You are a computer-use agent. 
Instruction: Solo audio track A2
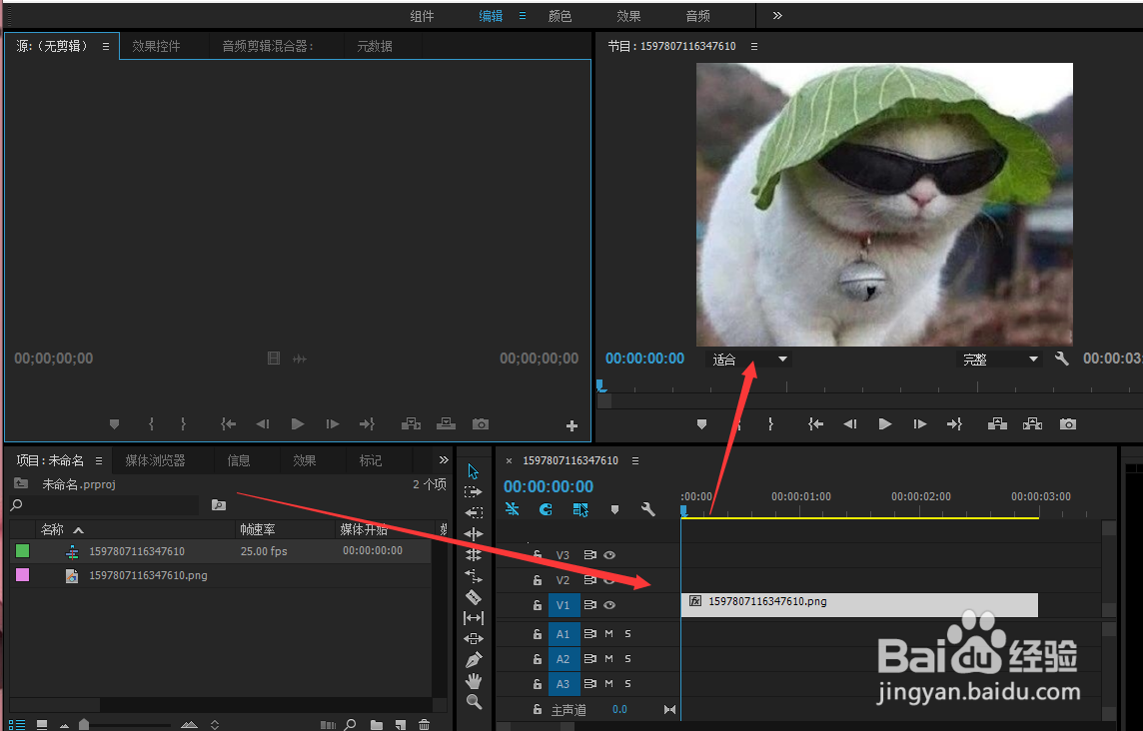(x=627, y=659)
